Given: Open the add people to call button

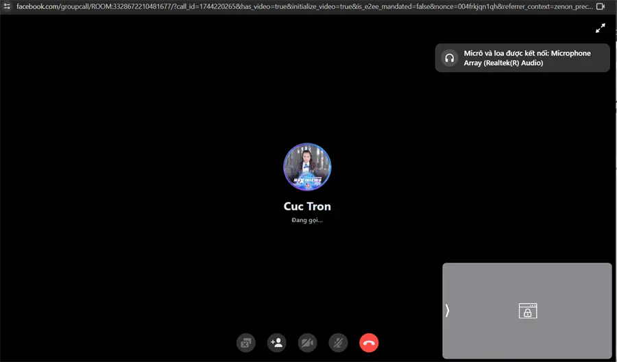Looking at the screenshot, I should tap(277, 343).
